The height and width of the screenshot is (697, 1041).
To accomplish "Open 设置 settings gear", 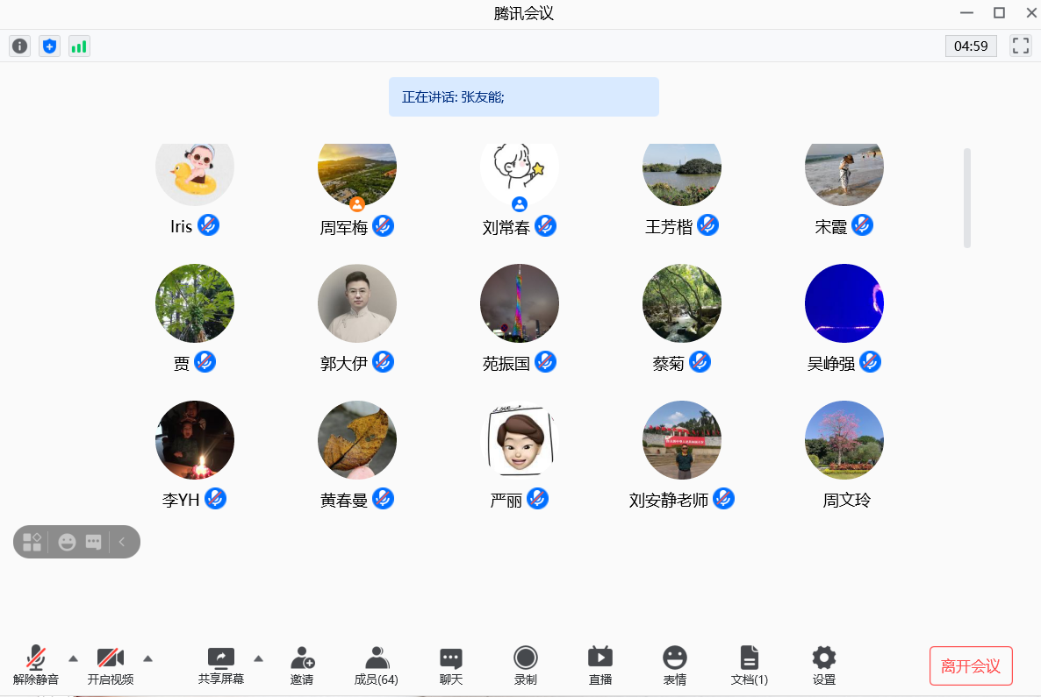I will point(824,665).
